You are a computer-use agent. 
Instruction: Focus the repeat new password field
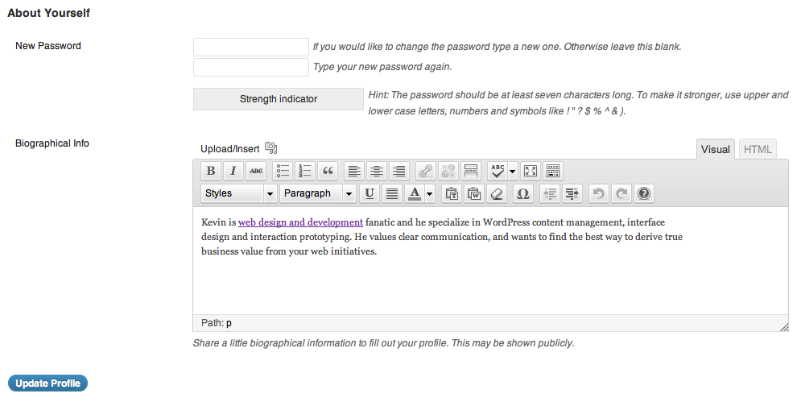point(251,67)
